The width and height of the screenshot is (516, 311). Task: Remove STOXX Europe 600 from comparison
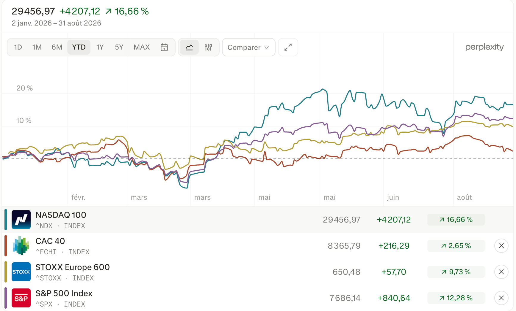pyautogui.click(x=501, y=272)
